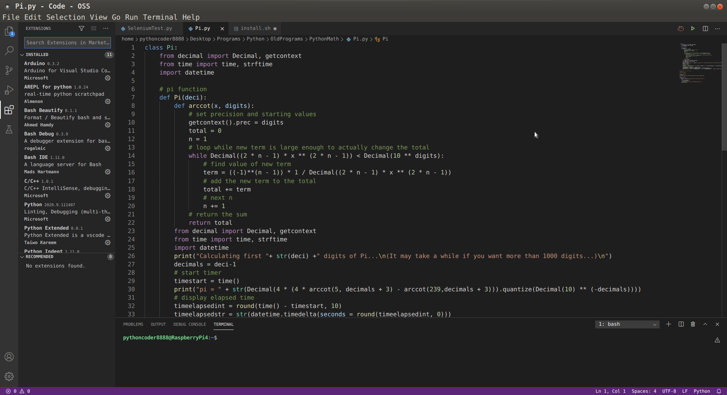This screenshot has width=727, height=395.
Task: Switch to the install.sh tab
Action: [256, 28]
